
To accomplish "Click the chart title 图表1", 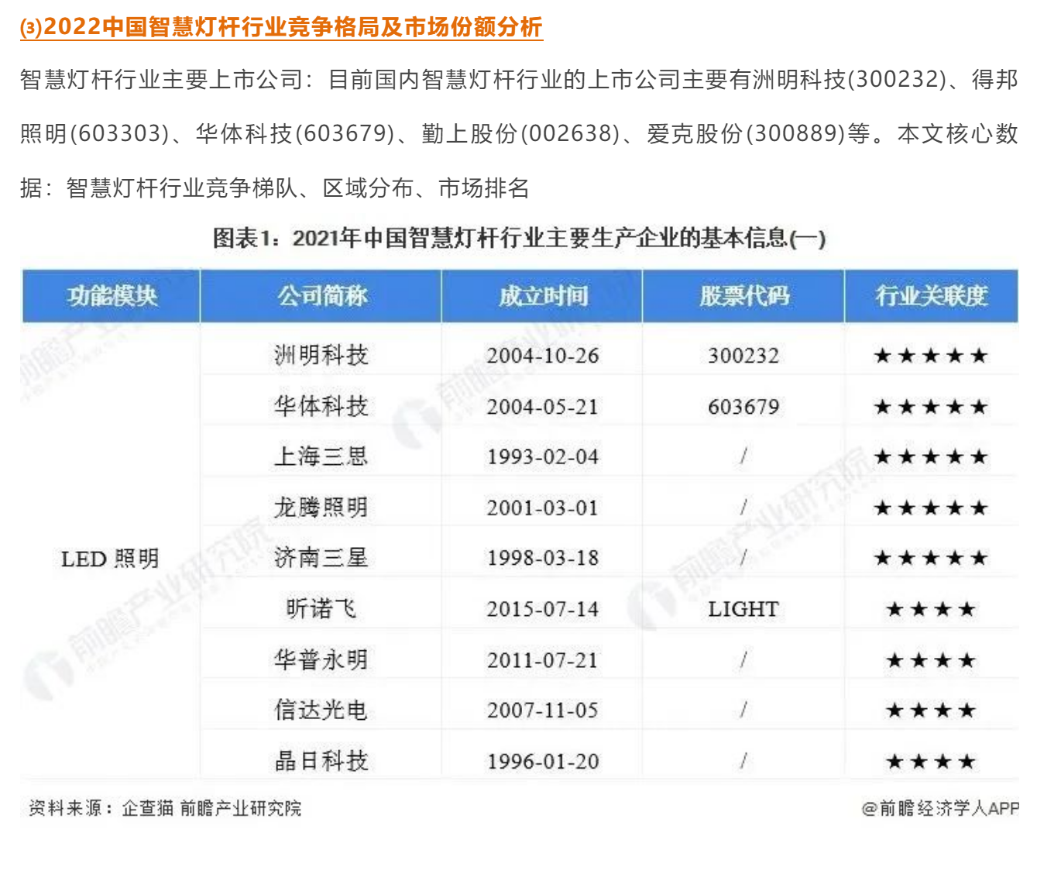I will click(x=520, y=238).
